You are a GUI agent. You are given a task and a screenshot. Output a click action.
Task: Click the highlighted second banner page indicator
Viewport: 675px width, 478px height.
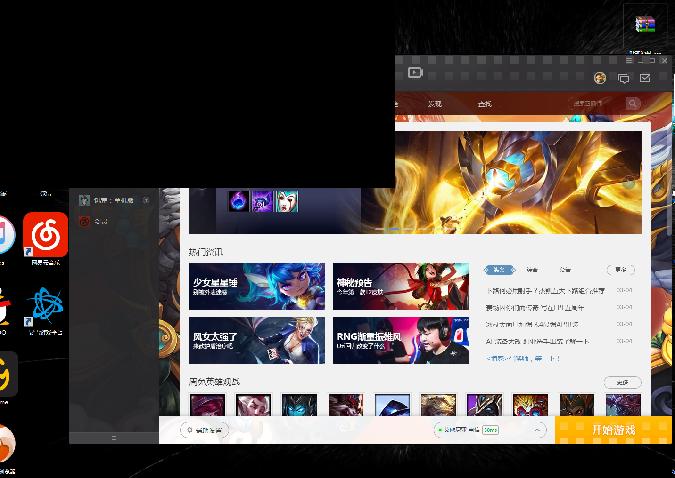point(394,229)
